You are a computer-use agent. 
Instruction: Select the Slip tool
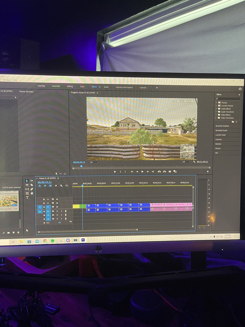coord(27,189)
